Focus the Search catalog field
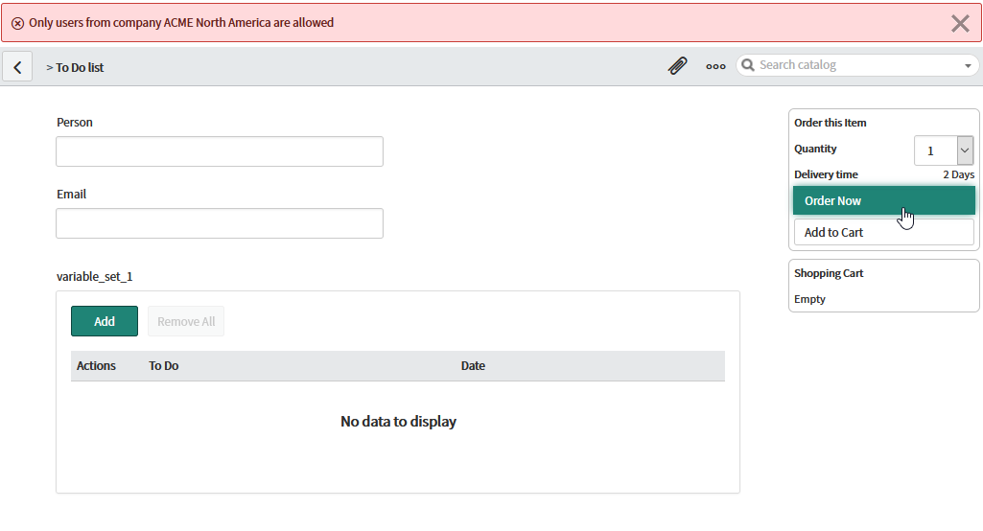The width and height of the screenshot is (983, 531). click(x=857, y=65)
